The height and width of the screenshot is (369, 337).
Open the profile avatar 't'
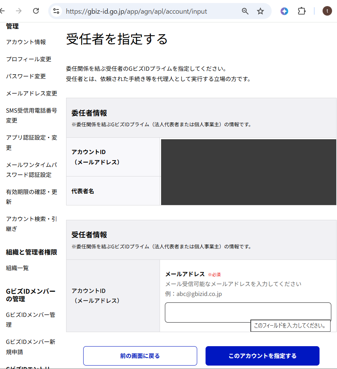pos(327,11)
